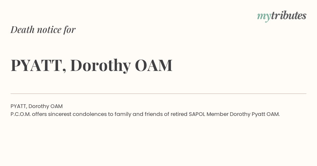317x166 pixels.
Task: Click the word 'retired' in the notice
Action: tap(179, 114)
